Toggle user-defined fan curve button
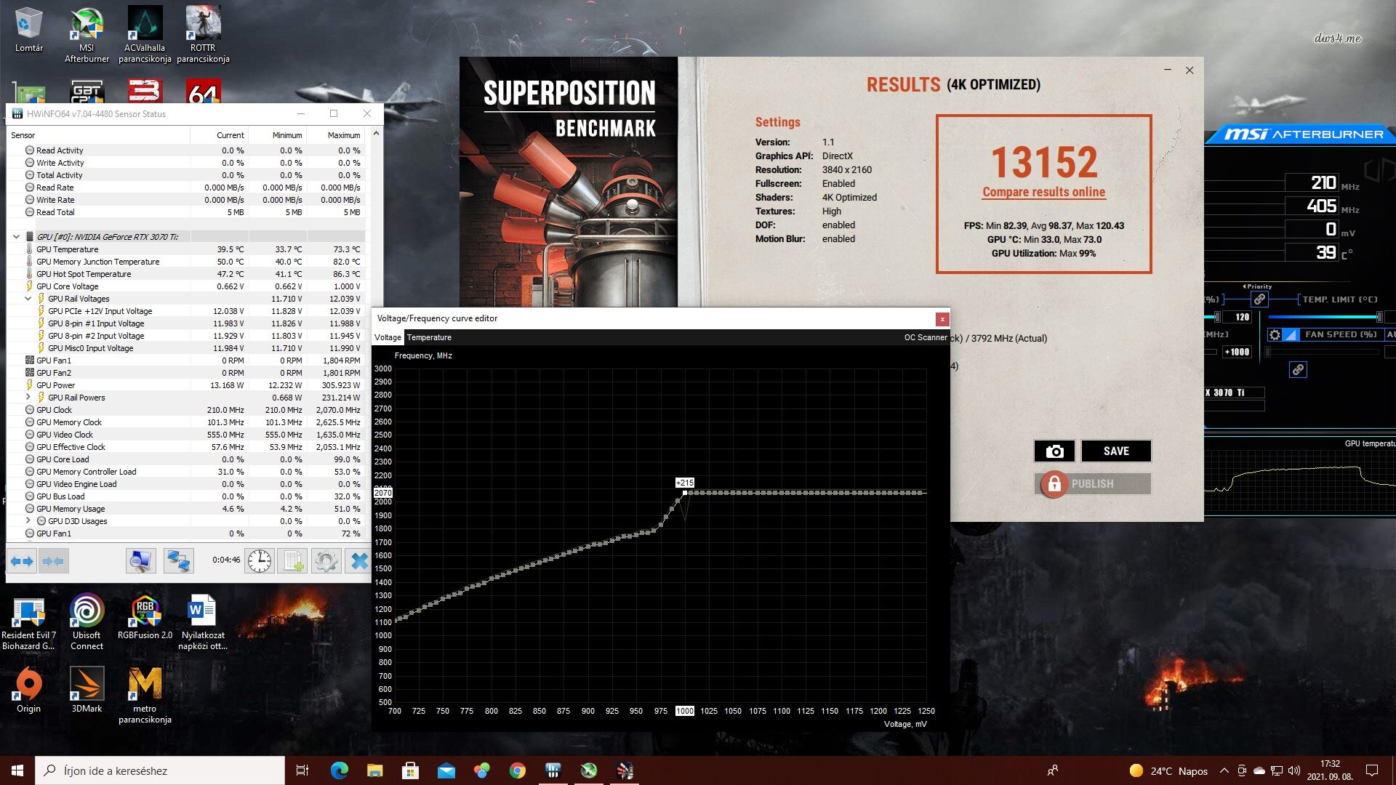1396x785 pixels. [1291, 335]
